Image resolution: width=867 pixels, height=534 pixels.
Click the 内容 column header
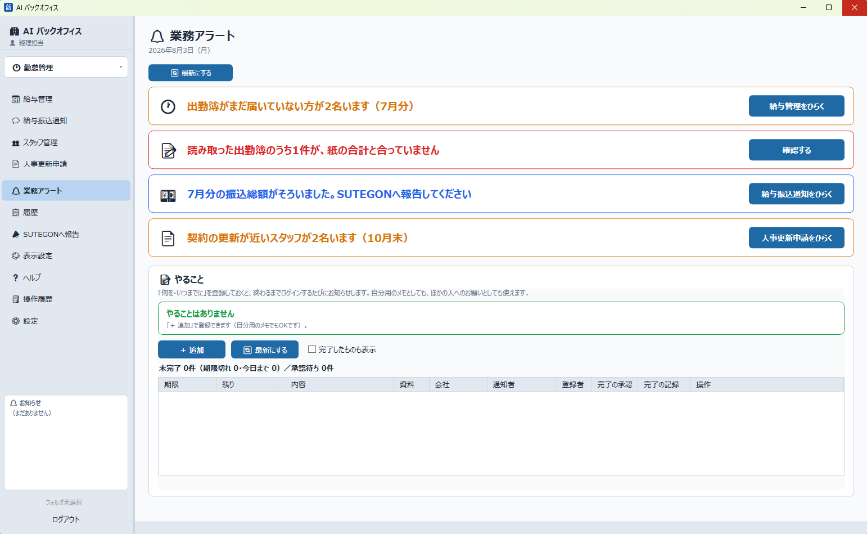(x=334, y=384)
